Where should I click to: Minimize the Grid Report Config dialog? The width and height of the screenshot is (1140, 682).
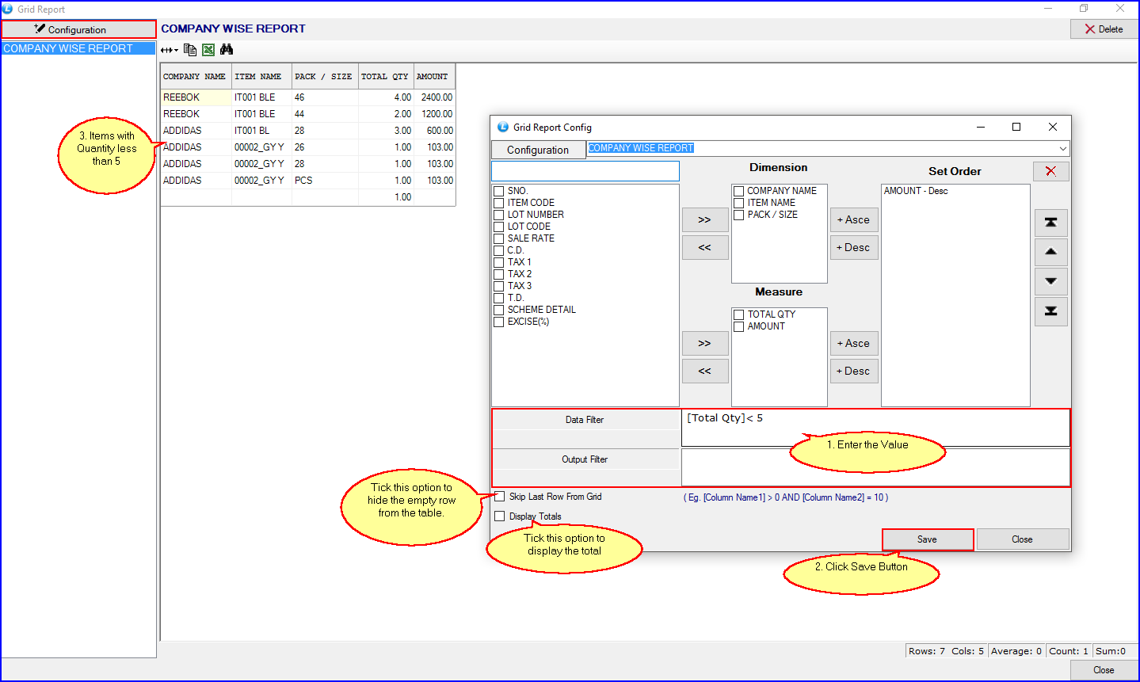(x=981, y=127)
